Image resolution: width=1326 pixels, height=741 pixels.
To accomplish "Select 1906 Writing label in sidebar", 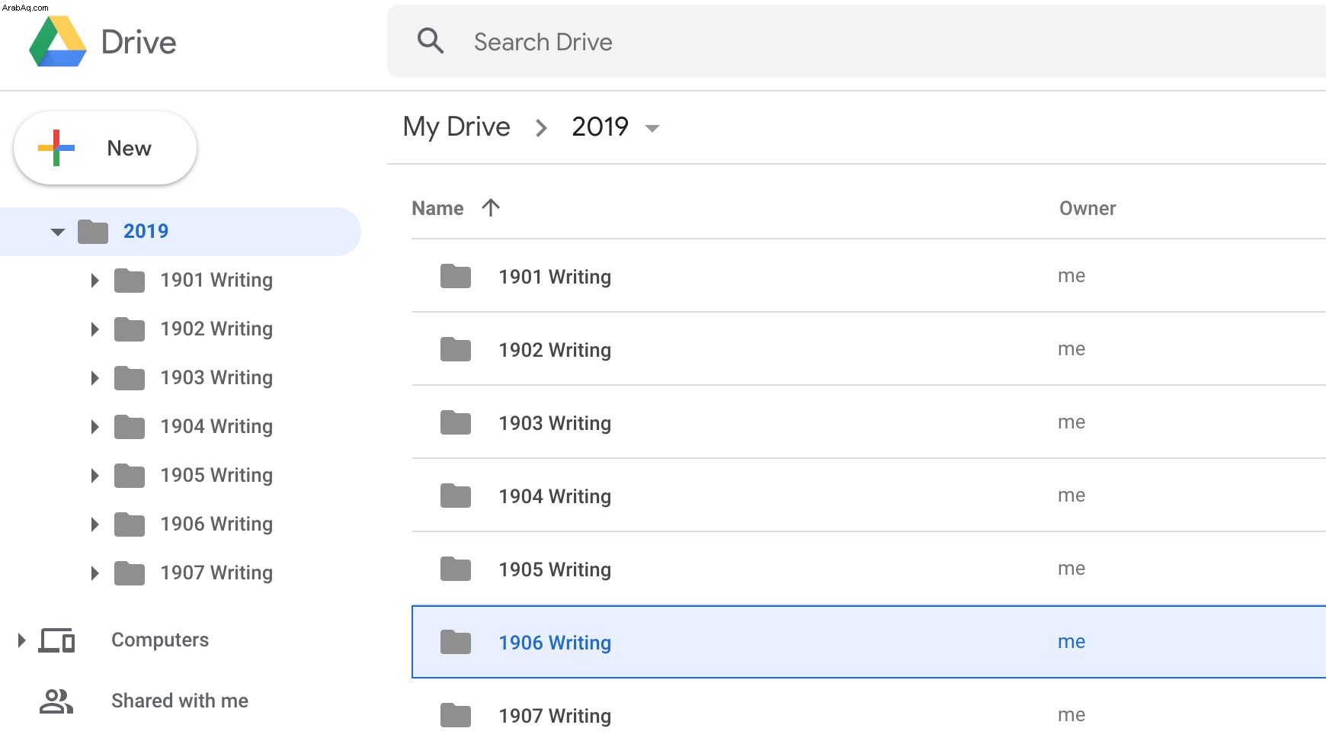I will [216, 524].
